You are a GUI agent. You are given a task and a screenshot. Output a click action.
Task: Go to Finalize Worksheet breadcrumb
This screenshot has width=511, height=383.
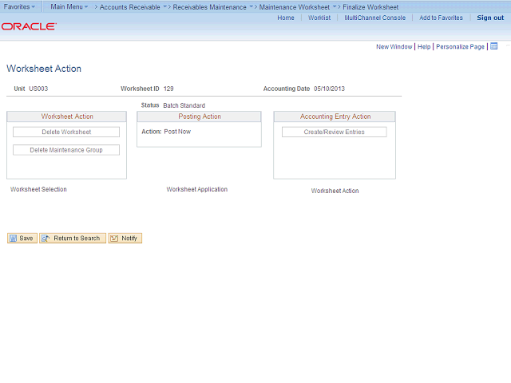pyautogui.click(x=370, y=7)
